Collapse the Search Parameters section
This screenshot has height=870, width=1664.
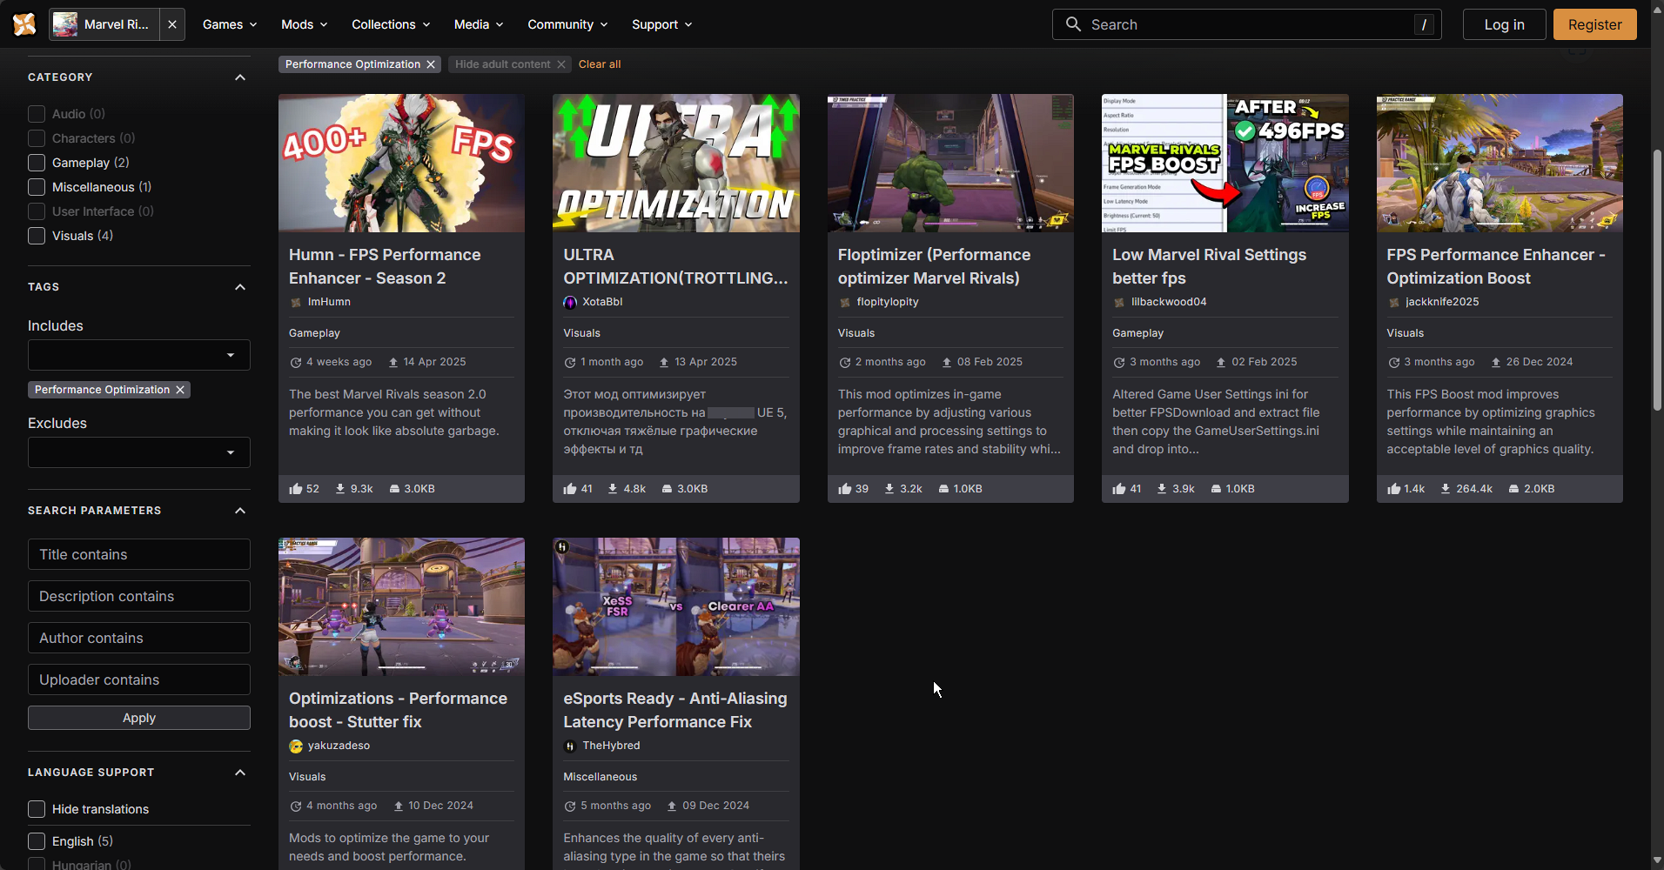[240, 511]
